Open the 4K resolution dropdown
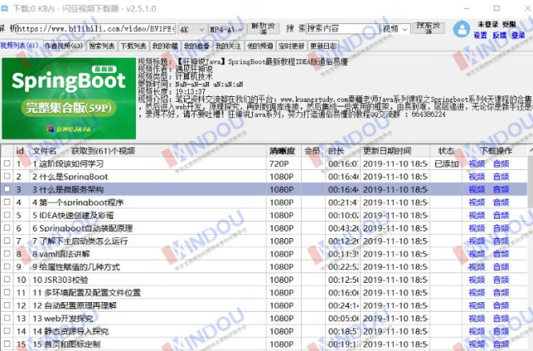 tap(192, 30)
